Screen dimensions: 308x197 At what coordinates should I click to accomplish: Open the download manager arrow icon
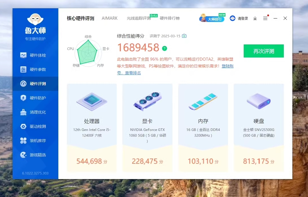tap(255, 18)
